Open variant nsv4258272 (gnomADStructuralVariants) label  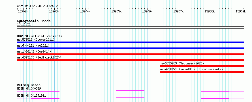tap(191, 69)
